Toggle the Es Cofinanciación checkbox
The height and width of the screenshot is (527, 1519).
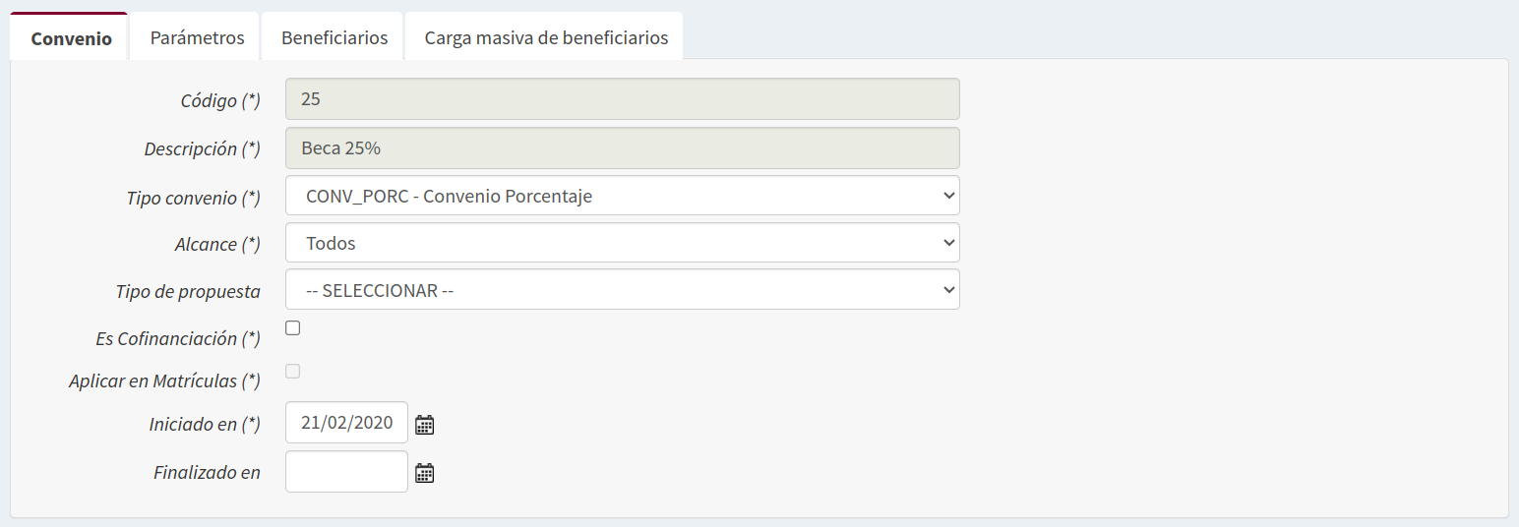[292, 328]
